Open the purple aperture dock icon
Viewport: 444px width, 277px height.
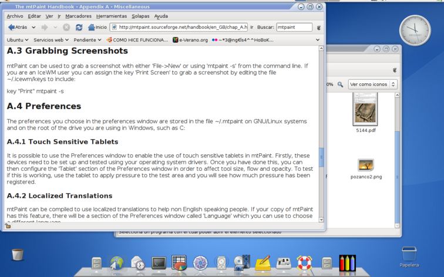point(200,263)
